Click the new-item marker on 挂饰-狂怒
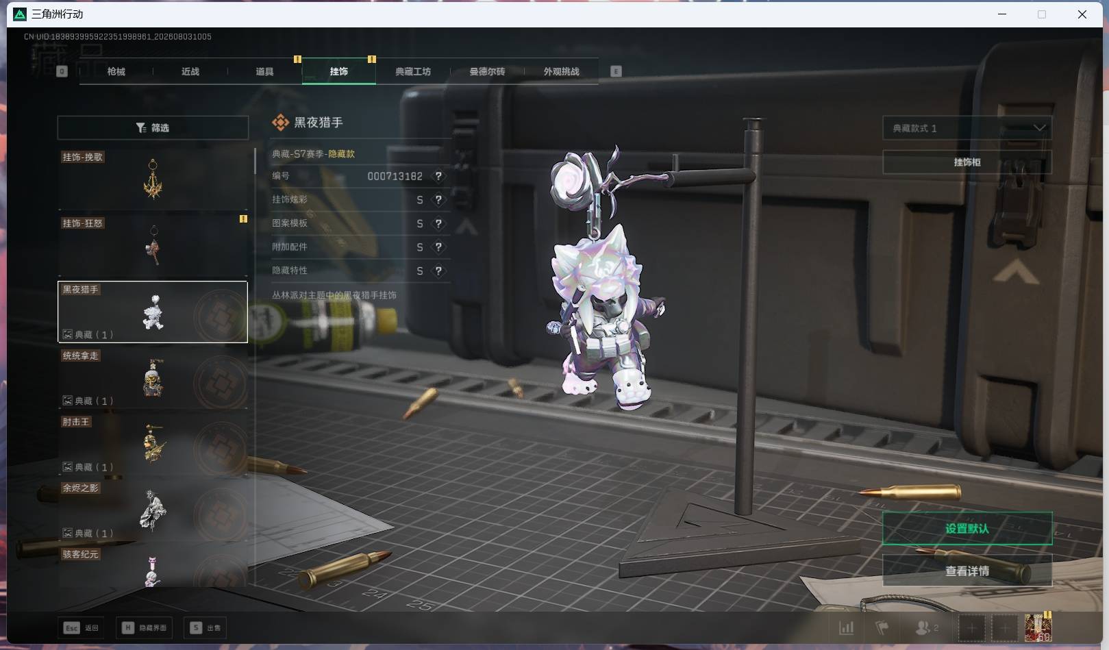1109x650 pixels. 243,219
